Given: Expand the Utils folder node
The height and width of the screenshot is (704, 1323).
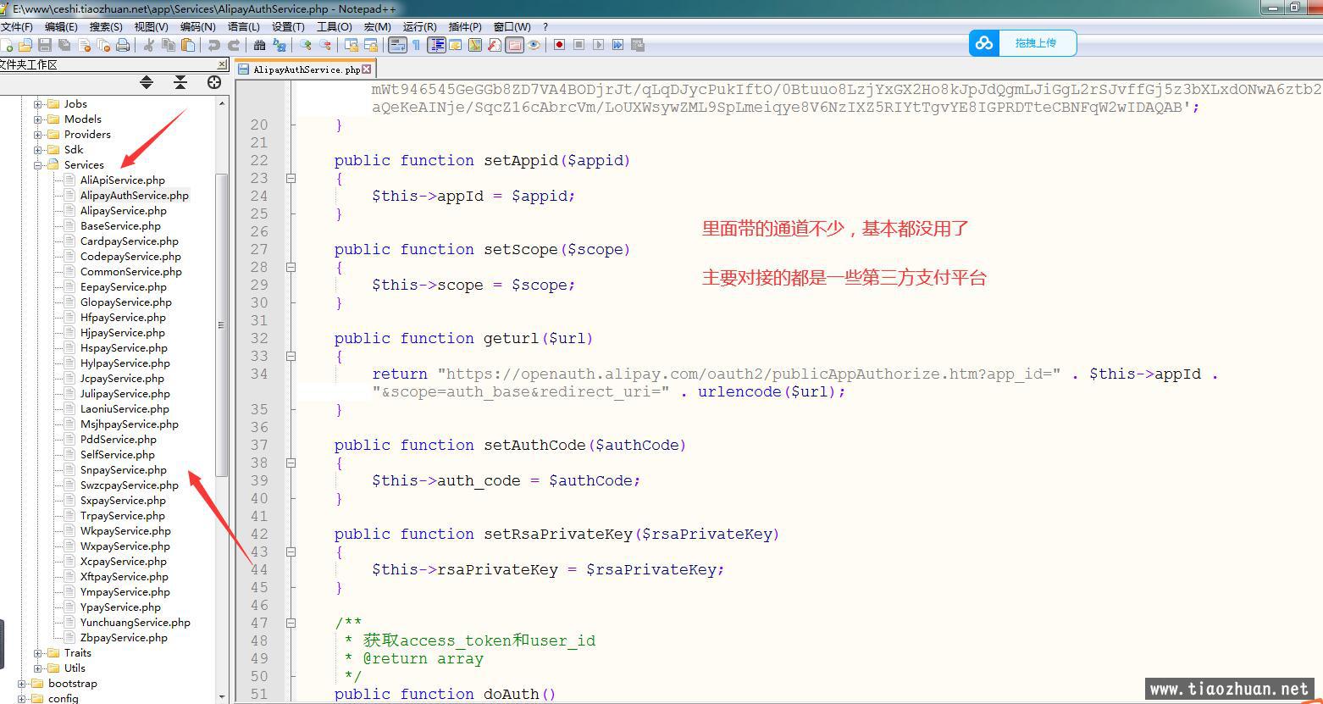Looking at the screenshot, I should pos(37,668).
